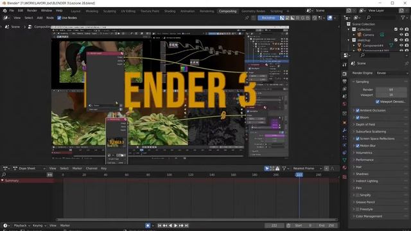This screenshot has height=231, width=411.
Task: Start forward playback in the timeline
Action: coord(175,225)
